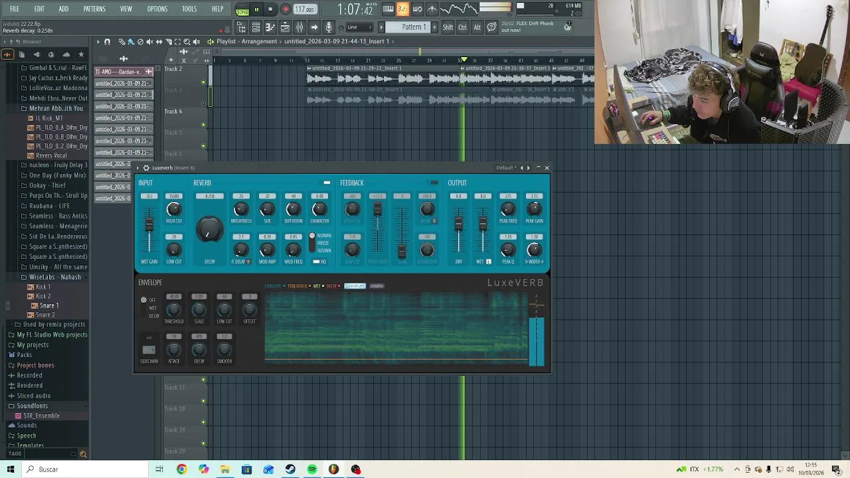Open the FILE menu

[x=14, y=9]
